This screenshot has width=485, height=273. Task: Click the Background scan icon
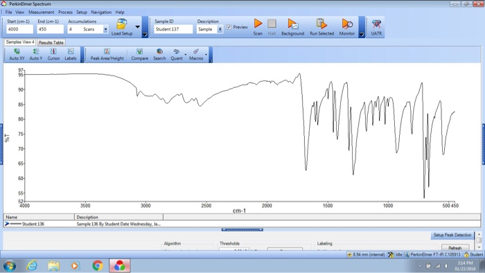[x=292, y=27]
